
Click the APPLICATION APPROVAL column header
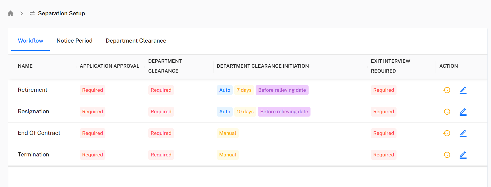click(x=110, y=66)
